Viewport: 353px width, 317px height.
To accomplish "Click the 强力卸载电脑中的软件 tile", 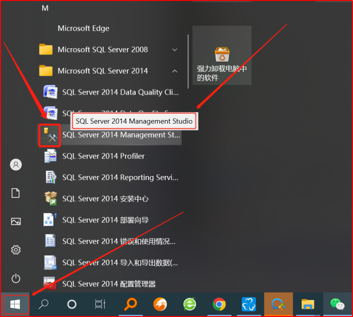I will click(222, 56).
